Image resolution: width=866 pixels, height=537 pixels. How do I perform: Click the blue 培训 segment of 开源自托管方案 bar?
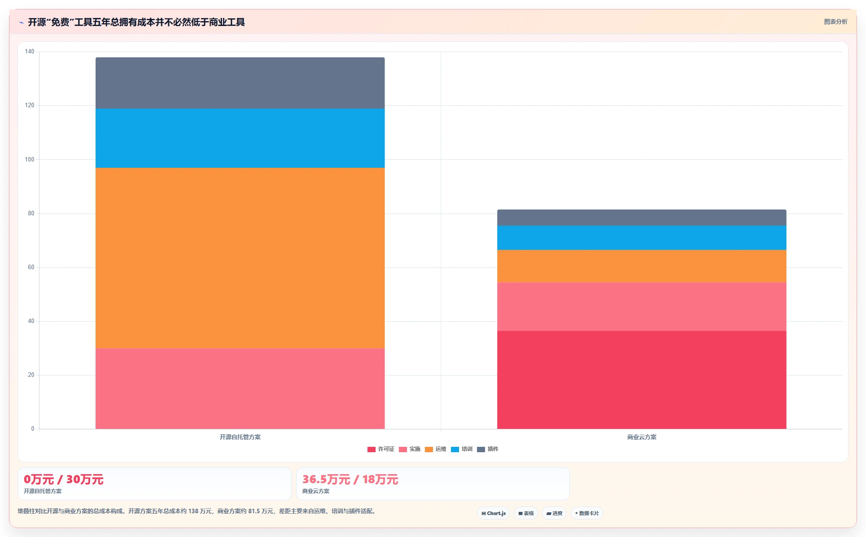click(240, 138)
